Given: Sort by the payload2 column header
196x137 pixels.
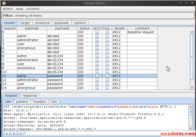Looking at the screenshot, I should pos(62,28).
